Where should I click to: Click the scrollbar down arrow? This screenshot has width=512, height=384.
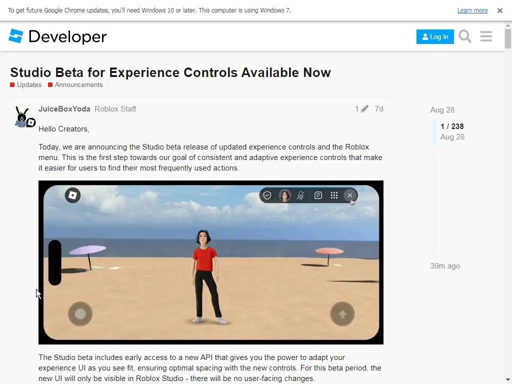[x=508, y=380]
